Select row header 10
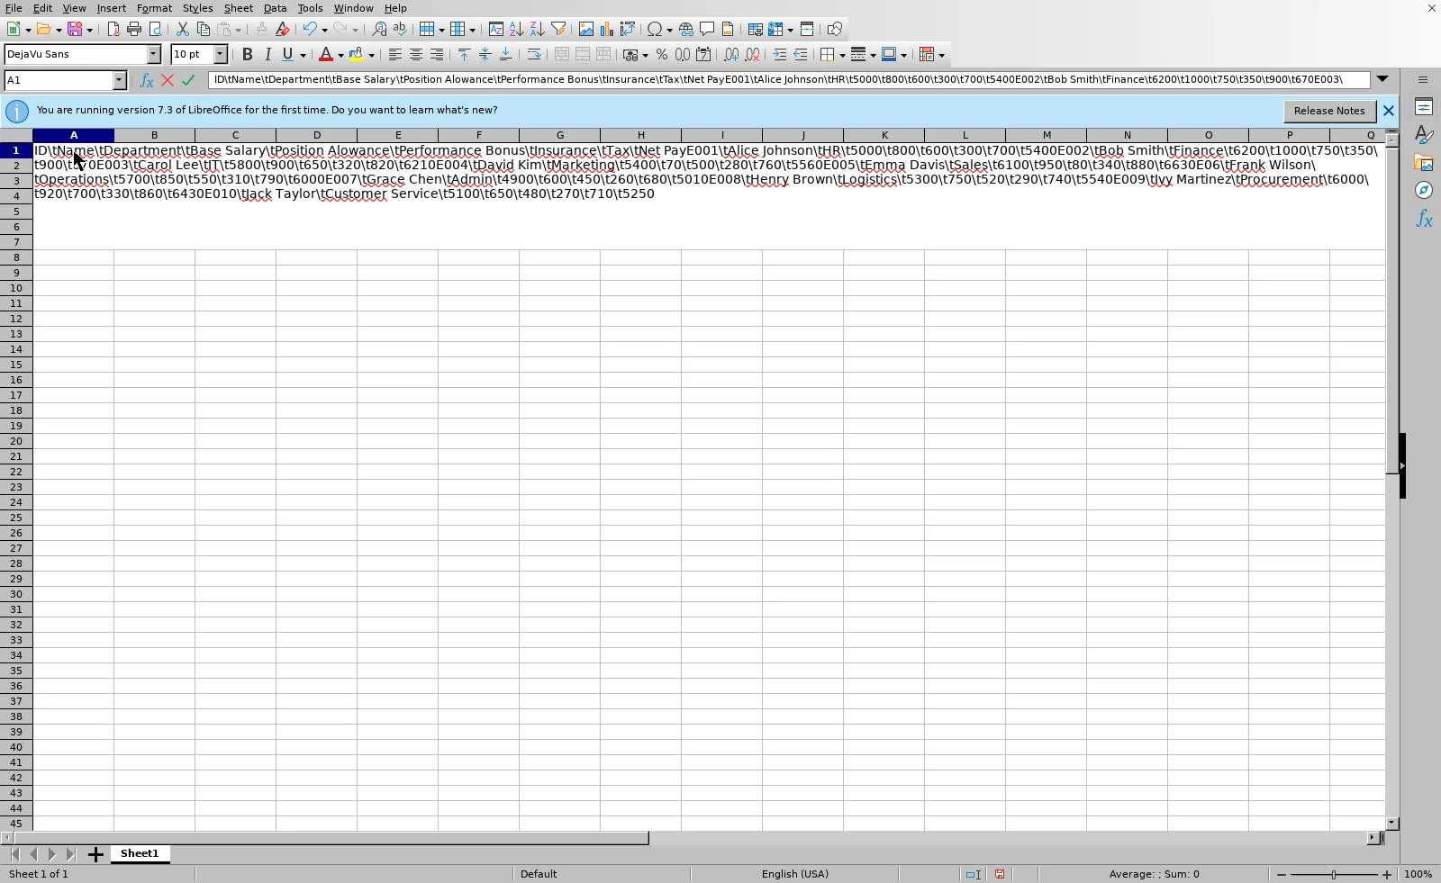Viewport: 1441px width, 883px height. pos(16,288)
